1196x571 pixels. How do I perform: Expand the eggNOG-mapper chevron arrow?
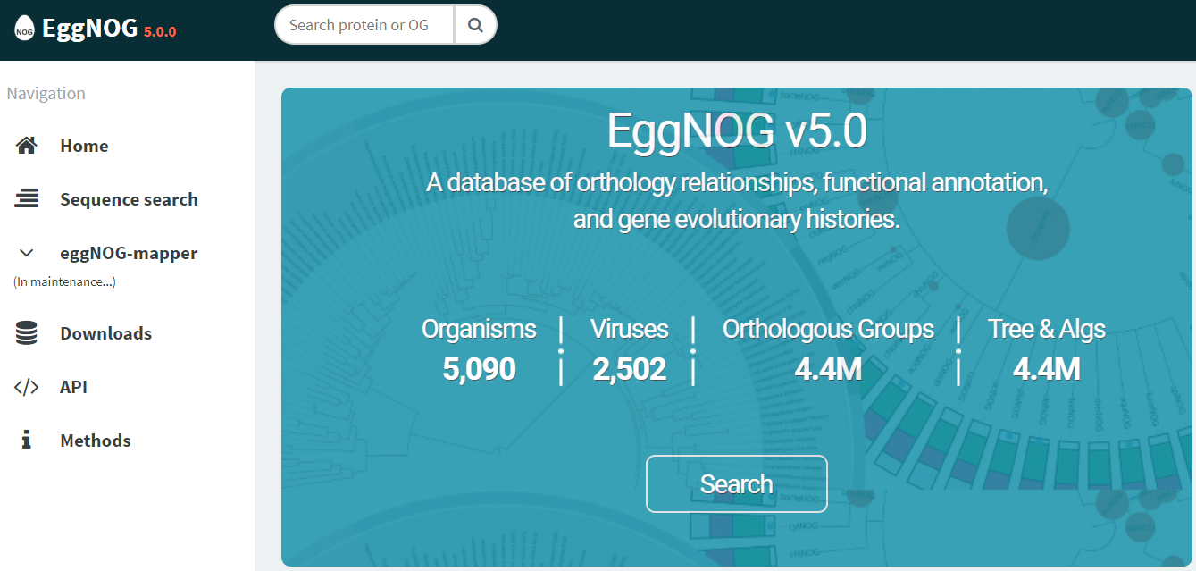(x=26, y=252)
